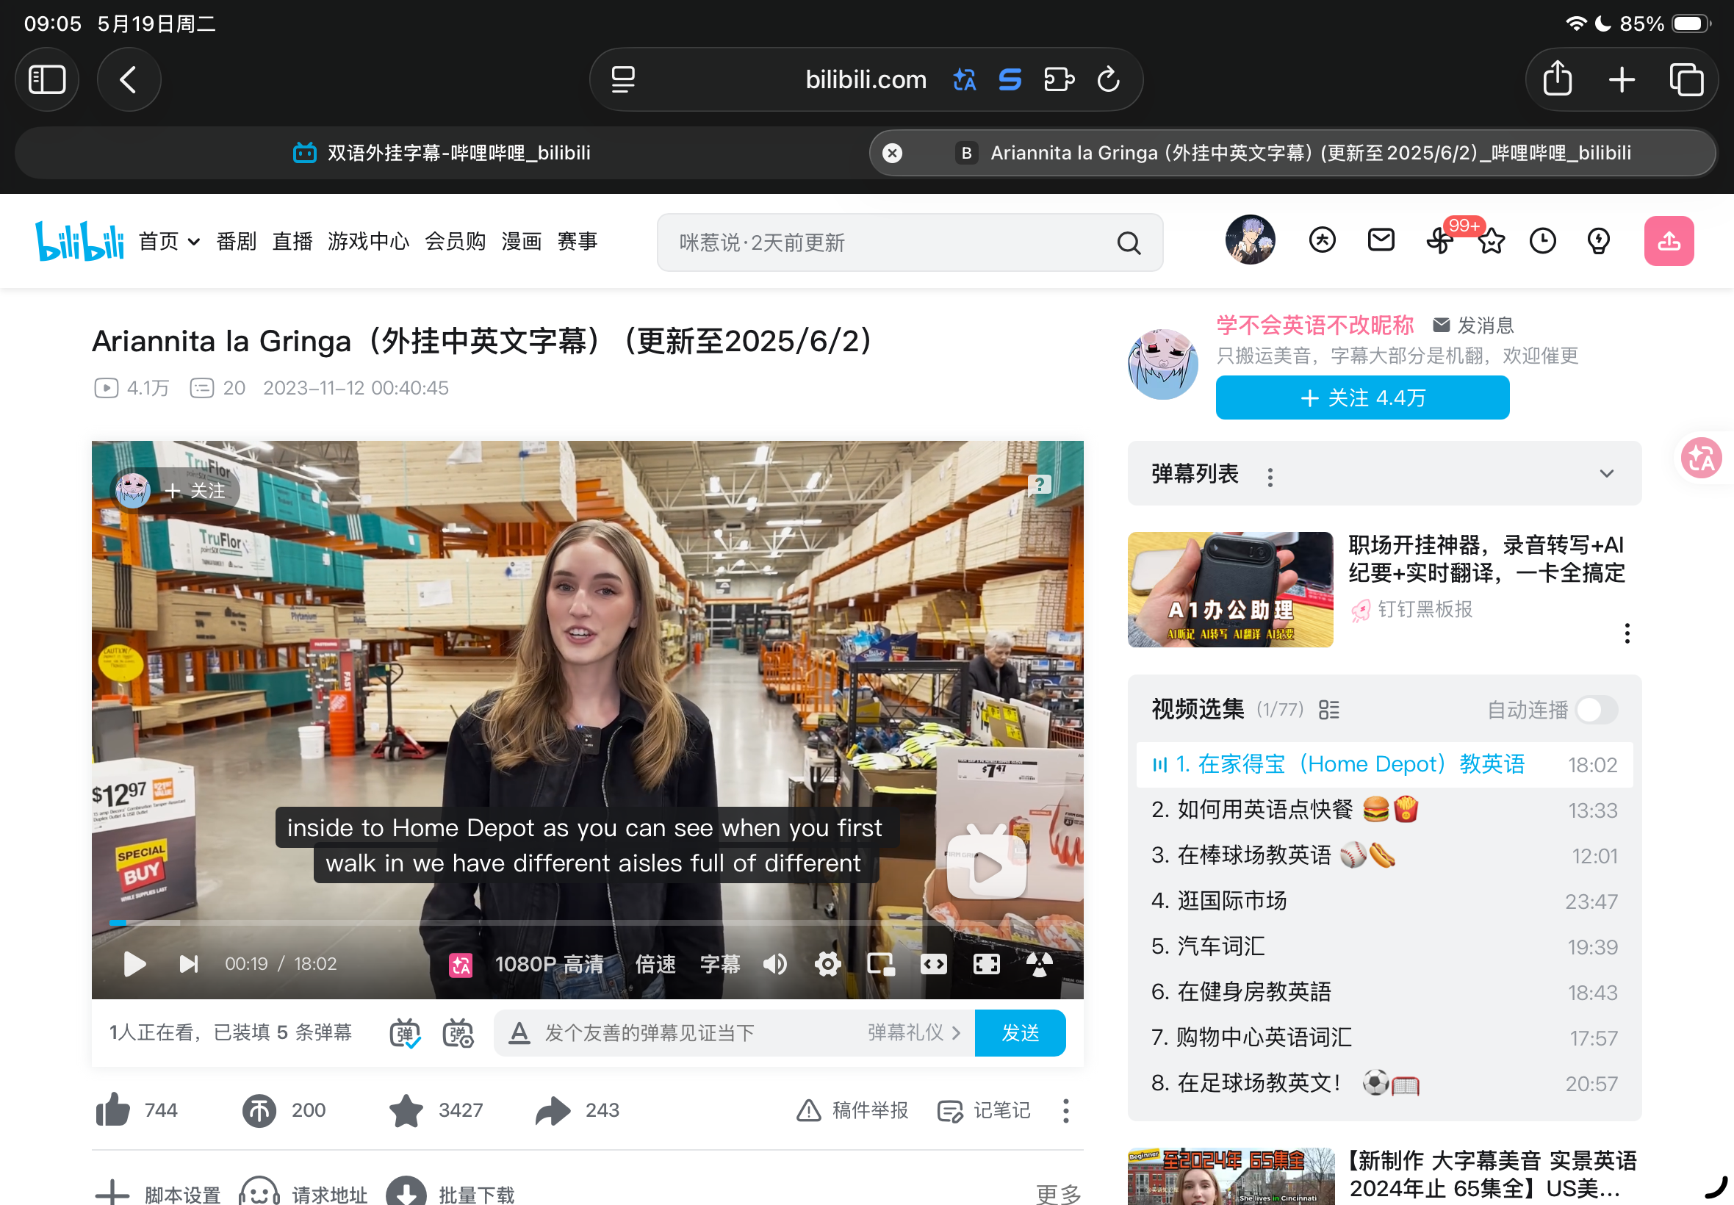Play episode 4 逛国际市场
This screenshot has width=1734, height=1205.
click(1384, 901)
